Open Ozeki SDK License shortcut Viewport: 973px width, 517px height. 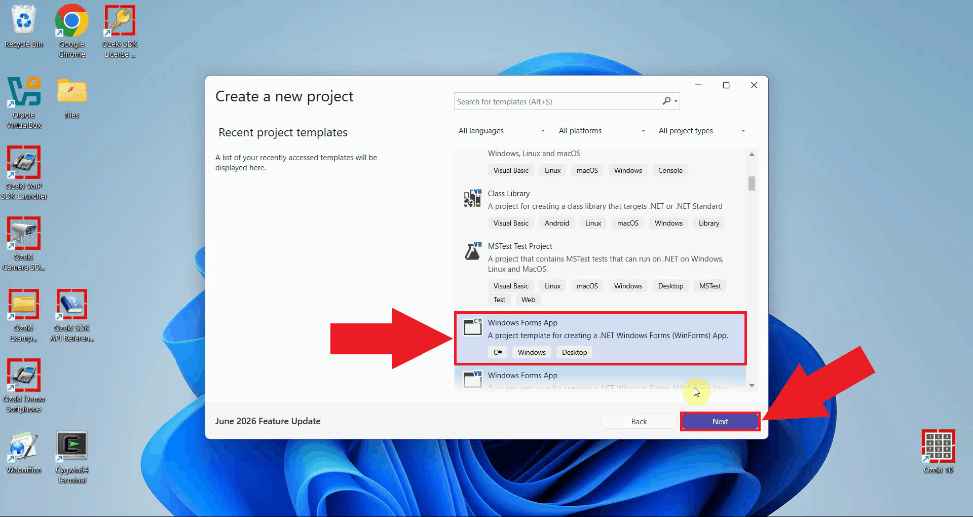tap(120, 31)
